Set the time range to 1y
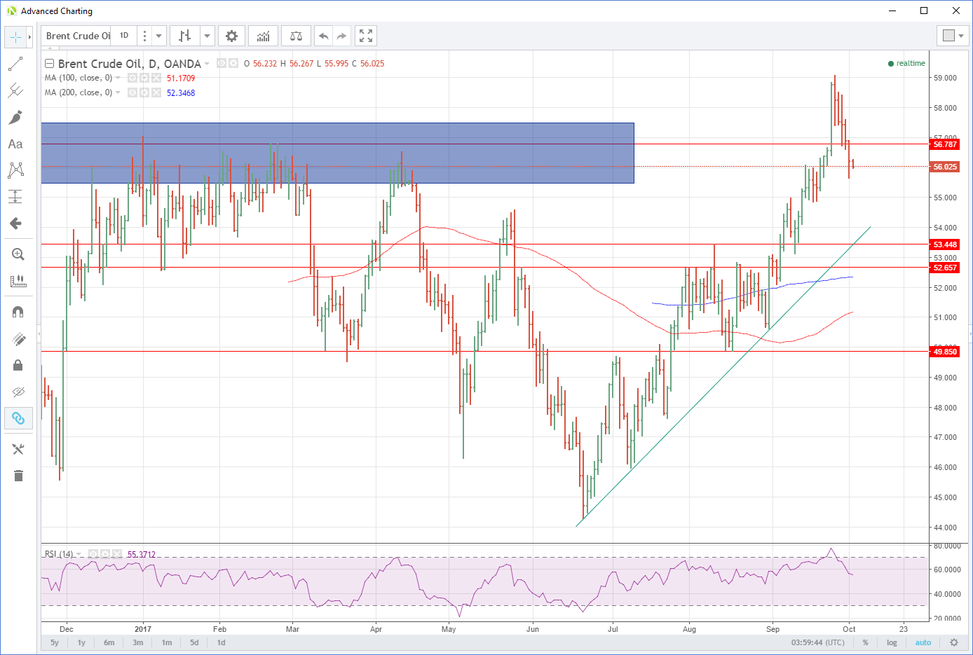This screenshot has height=655, width=973. click(x=81, y=642)
